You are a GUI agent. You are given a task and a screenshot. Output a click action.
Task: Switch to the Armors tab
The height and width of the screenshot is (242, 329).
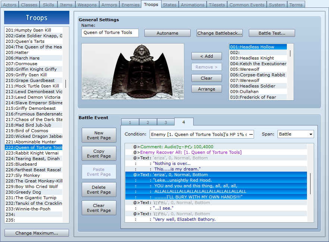click(x=109, y=4)
